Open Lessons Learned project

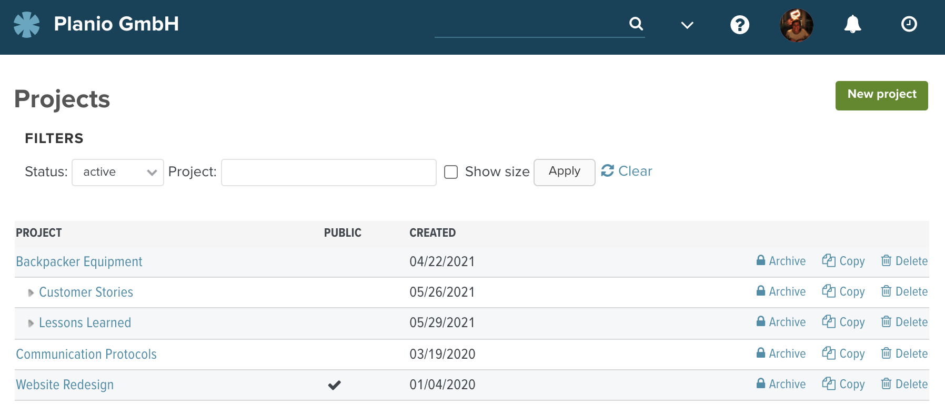(x=85, y=322)
